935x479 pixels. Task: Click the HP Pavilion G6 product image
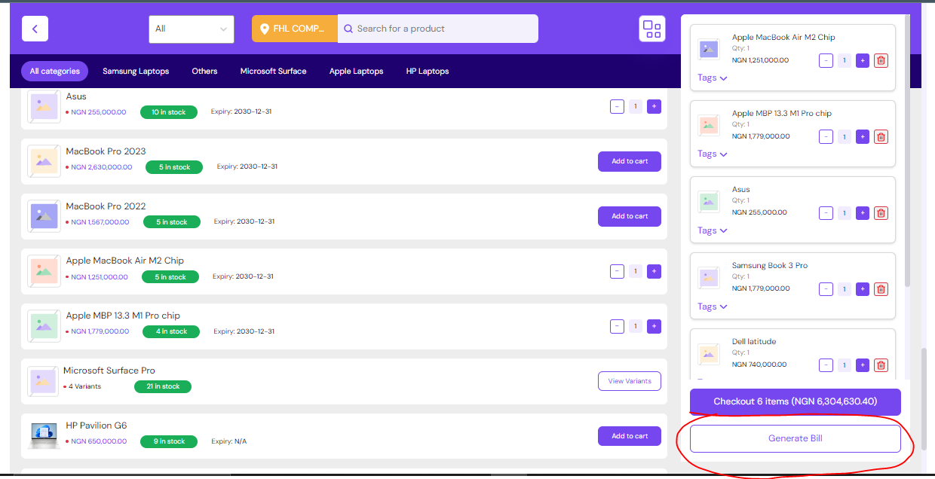44,436
